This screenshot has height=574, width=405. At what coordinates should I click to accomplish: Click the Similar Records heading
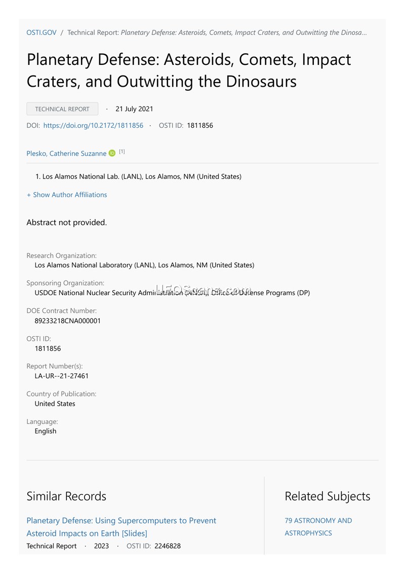(66, 496)
